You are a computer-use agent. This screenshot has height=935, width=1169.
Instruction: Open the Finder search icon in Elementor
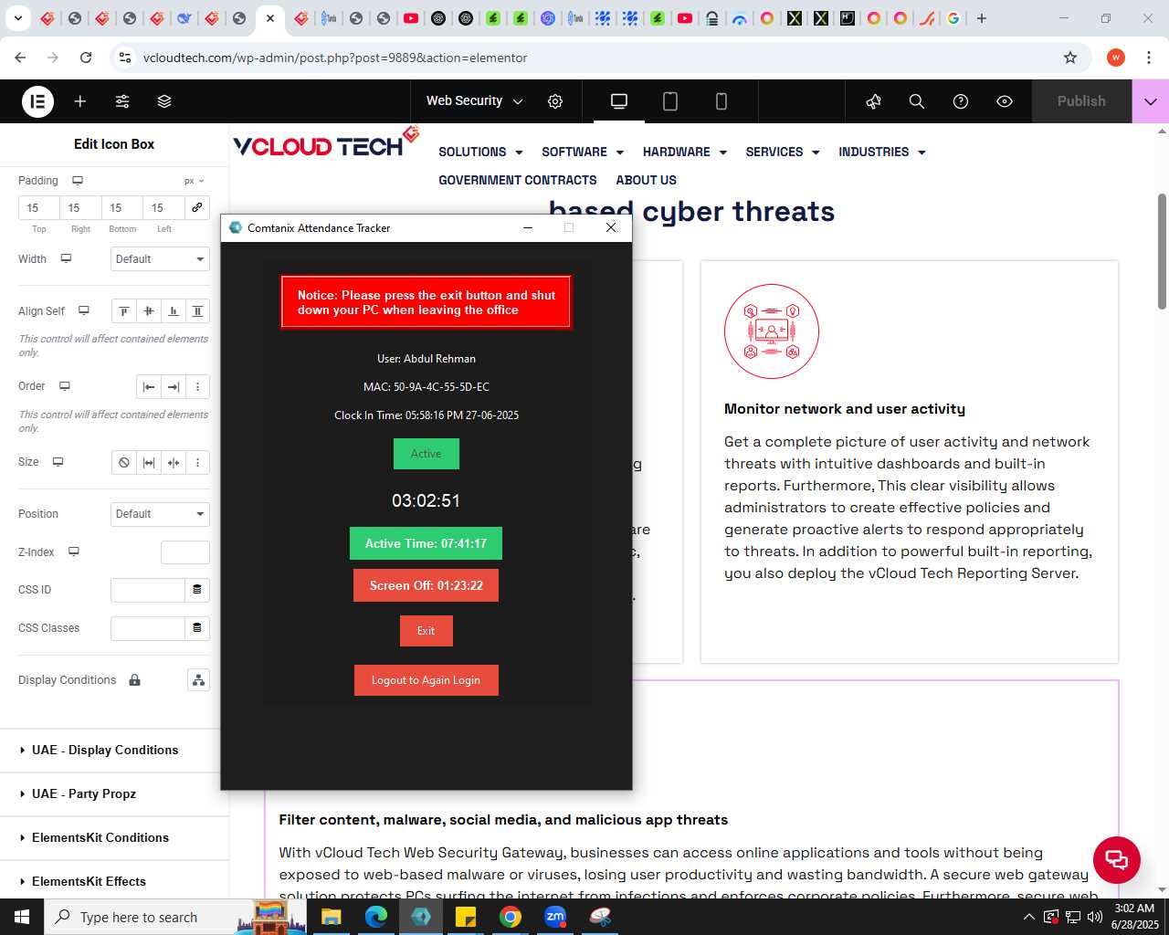point(917,101)
